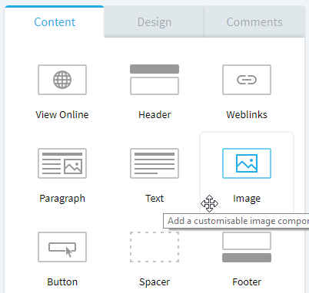Viewport: 309px width, 293px height.
Task: Switch to the Content tab
Action: pyautogui.click(x=55, y=22)
